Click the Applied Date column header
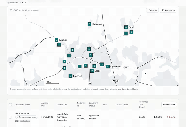186x127 pixels. click(45, 105)
